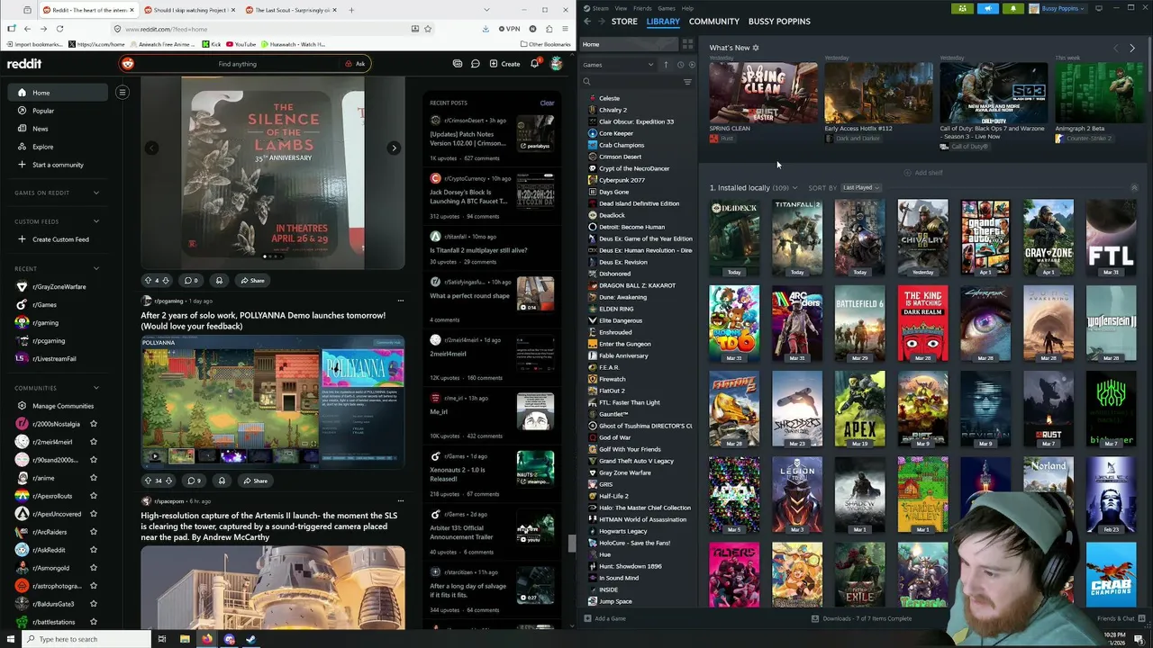
Task: Go to Steam COMMUNITY tab
Action: click(x=714, y=21)
